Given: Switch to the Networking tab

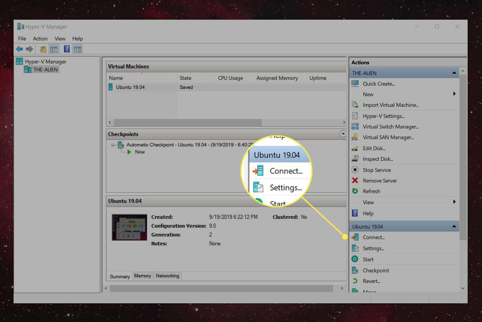Looking at the screenshot, I should click(x=168, y=276).
